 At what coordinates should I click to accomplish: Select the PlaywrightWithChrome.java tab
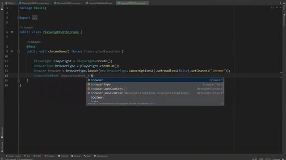[x=132, y=3]
